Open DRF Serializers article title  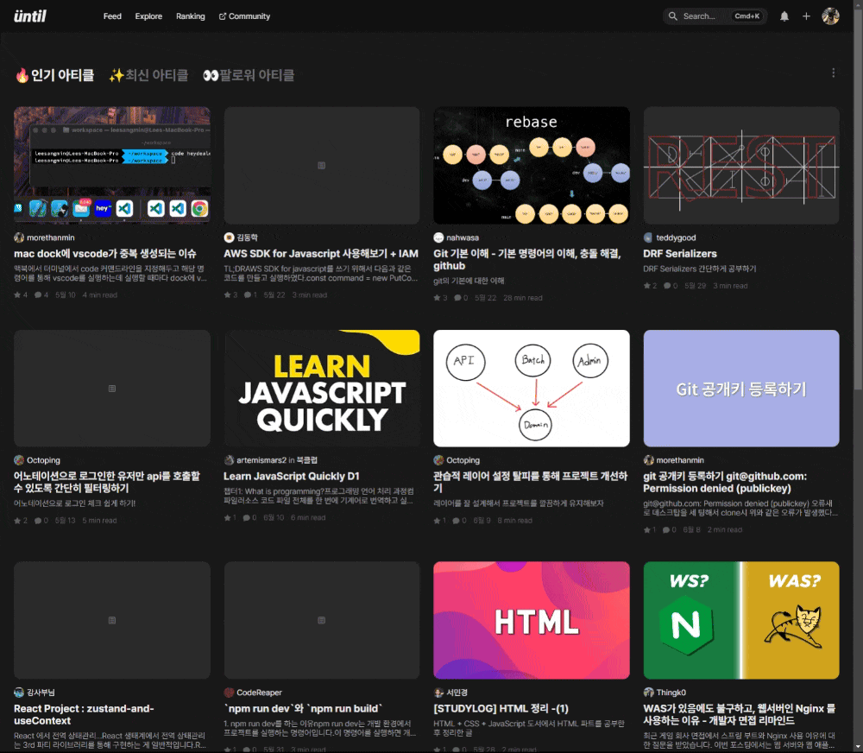(680, 253)
